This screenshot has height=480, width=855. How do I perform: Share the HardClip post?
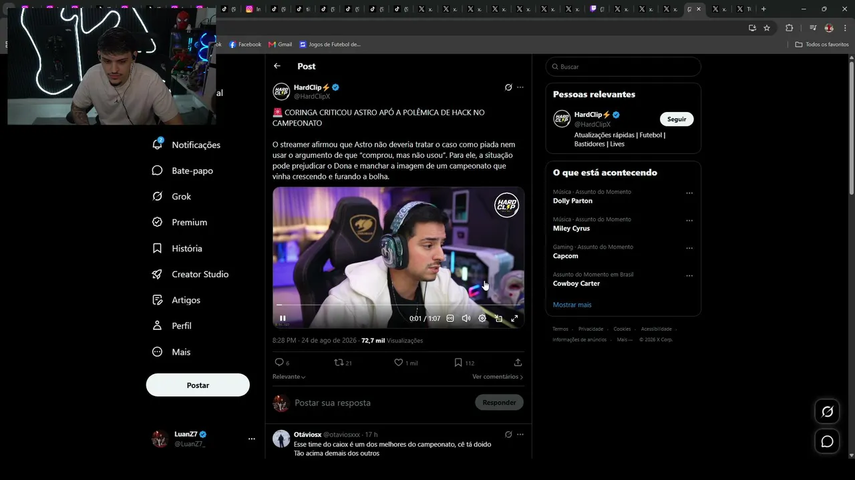pyautogui.click(x=518, y=363)
